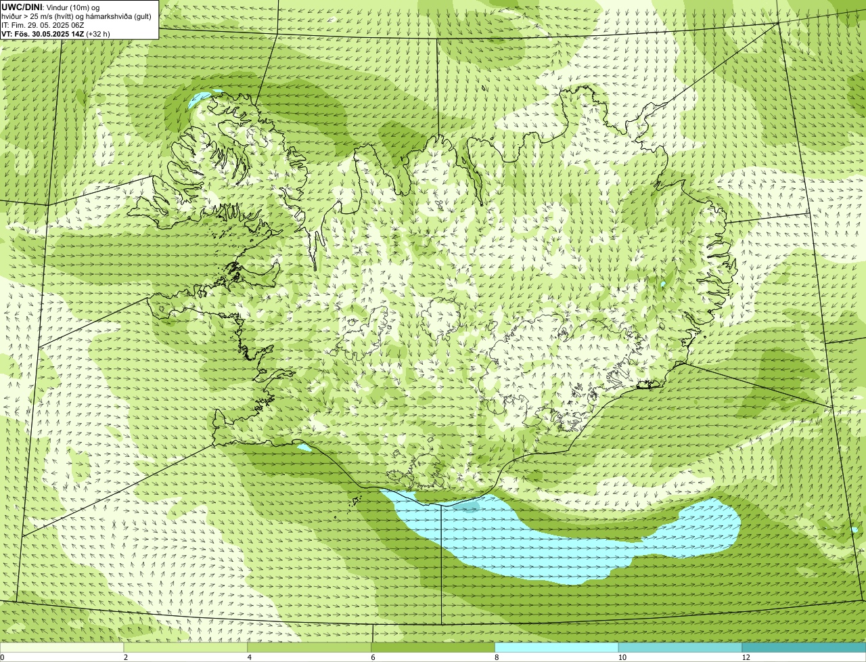The image size is (866, 662).
Task: Click the "hviður > 25 m/s" legend line
Action: click(76, 16)
